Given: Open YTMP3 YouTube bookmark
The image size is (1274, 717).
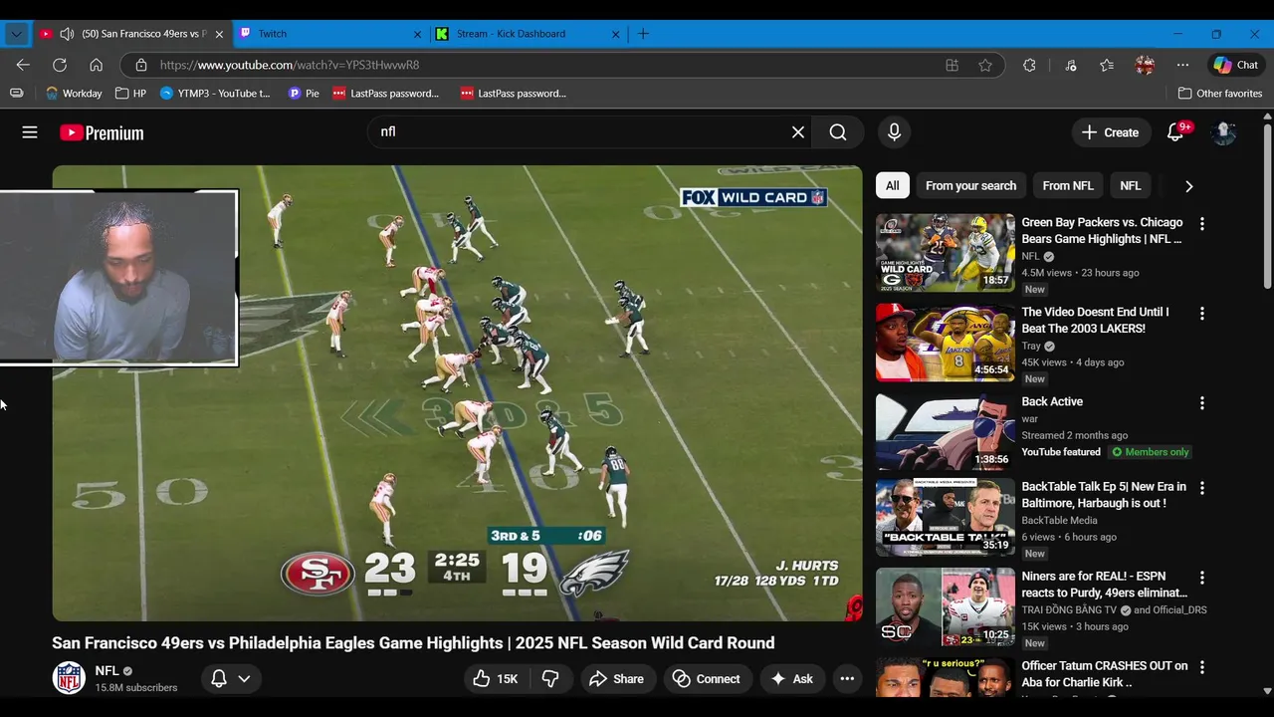Looking at the screenshot, I should click(215, 94).
